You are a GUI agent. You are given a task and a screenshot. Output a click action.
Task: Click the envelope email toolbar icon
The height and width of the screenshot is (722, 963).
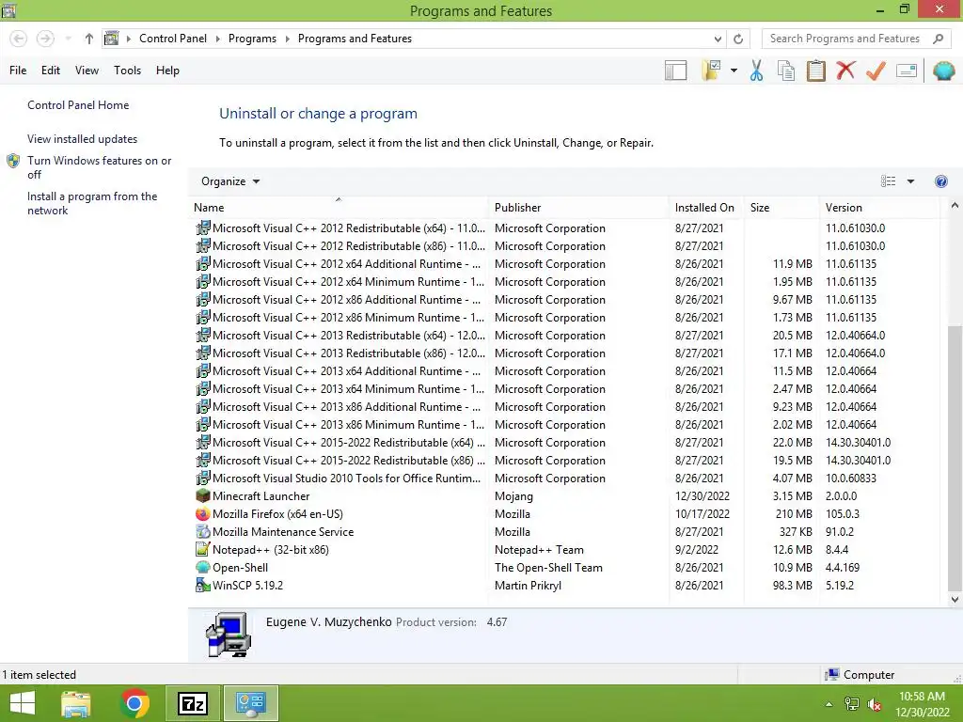coord(907,71)
